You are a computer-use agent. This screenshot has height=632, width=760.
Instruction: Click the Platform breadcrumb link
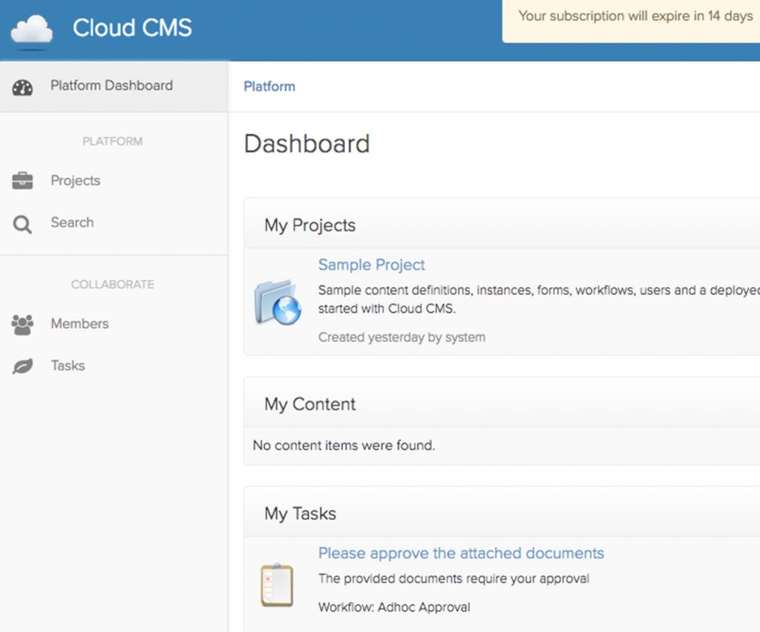pyautogui.click(x=269, y=87)
